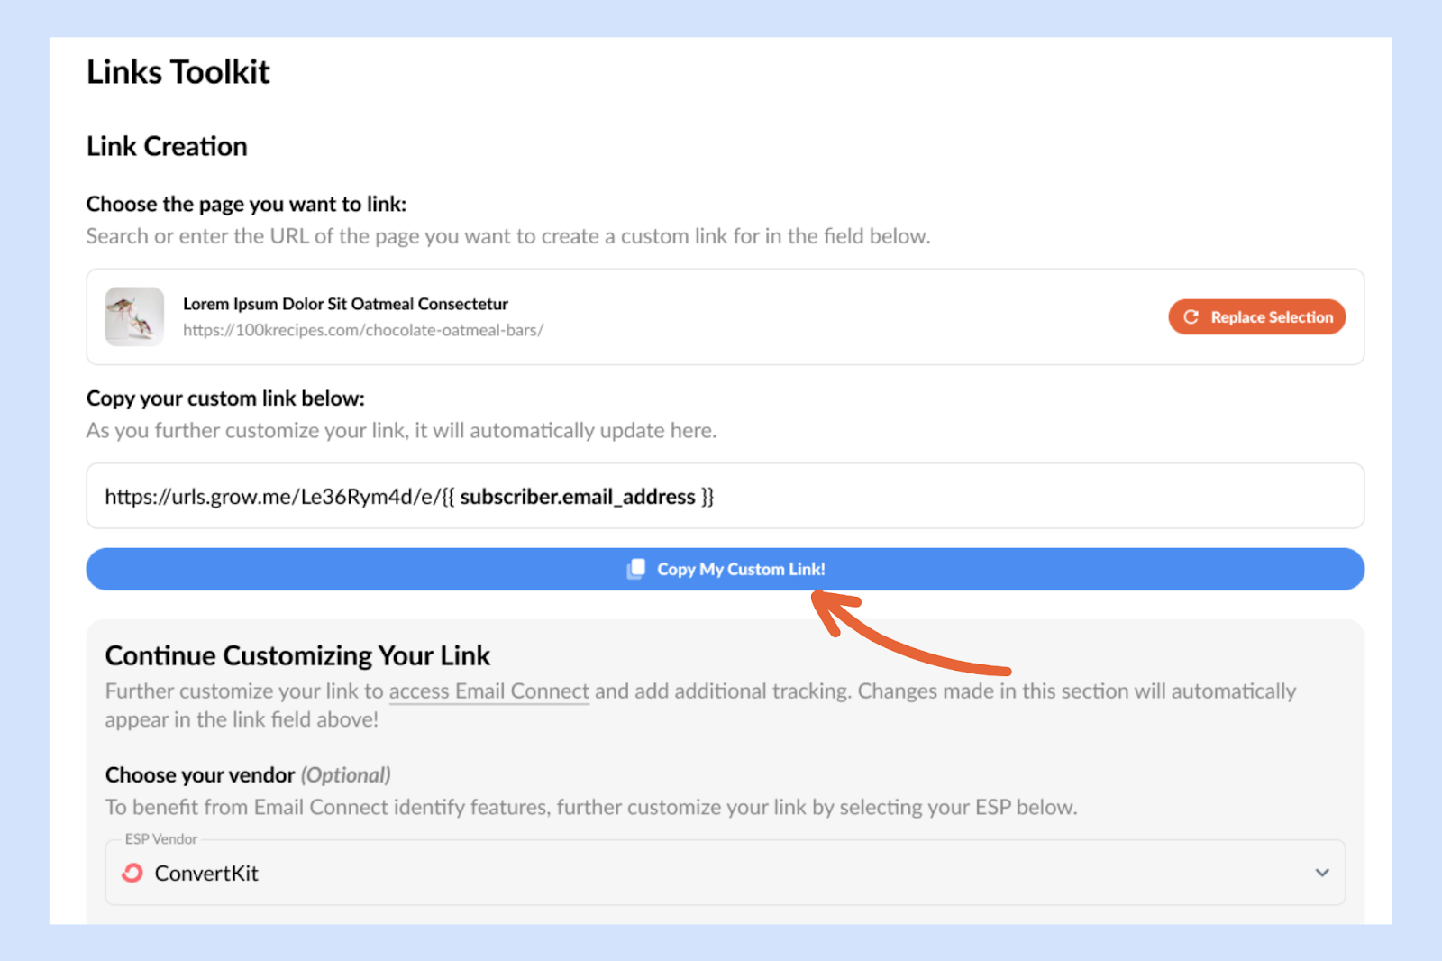Click the Links Toolkit page heading
The image size is (1442, 961).
pos(178,72)
